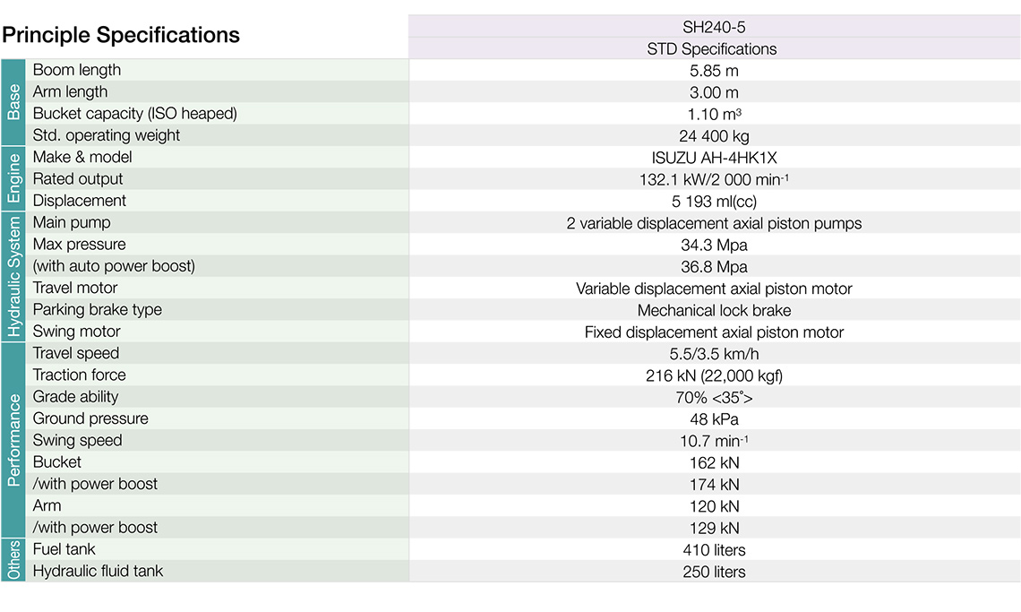Click the vertical Engine section label
Image resolution: width=1021 pixels, height=612 pixels.
click(13, 178)
